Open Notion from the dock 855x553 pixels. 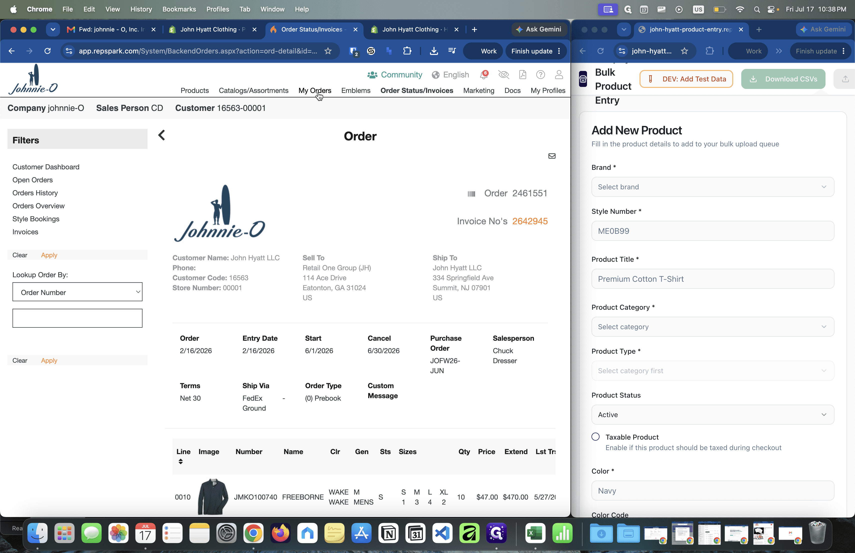[388, 533]
